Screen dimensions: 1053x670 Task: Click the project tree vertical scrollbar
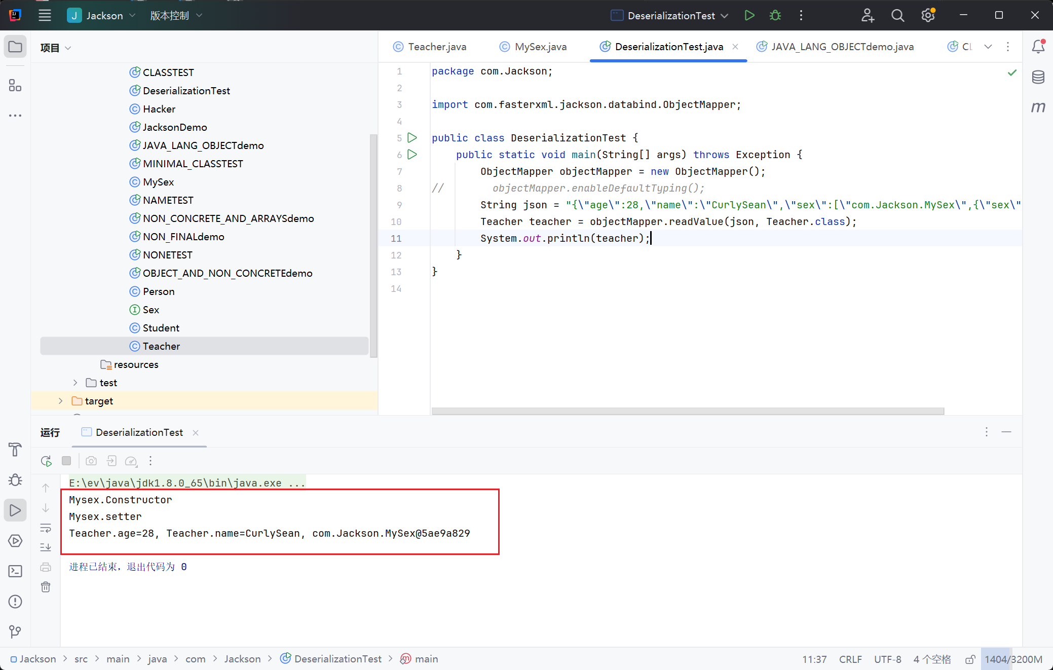click(374, 245)
